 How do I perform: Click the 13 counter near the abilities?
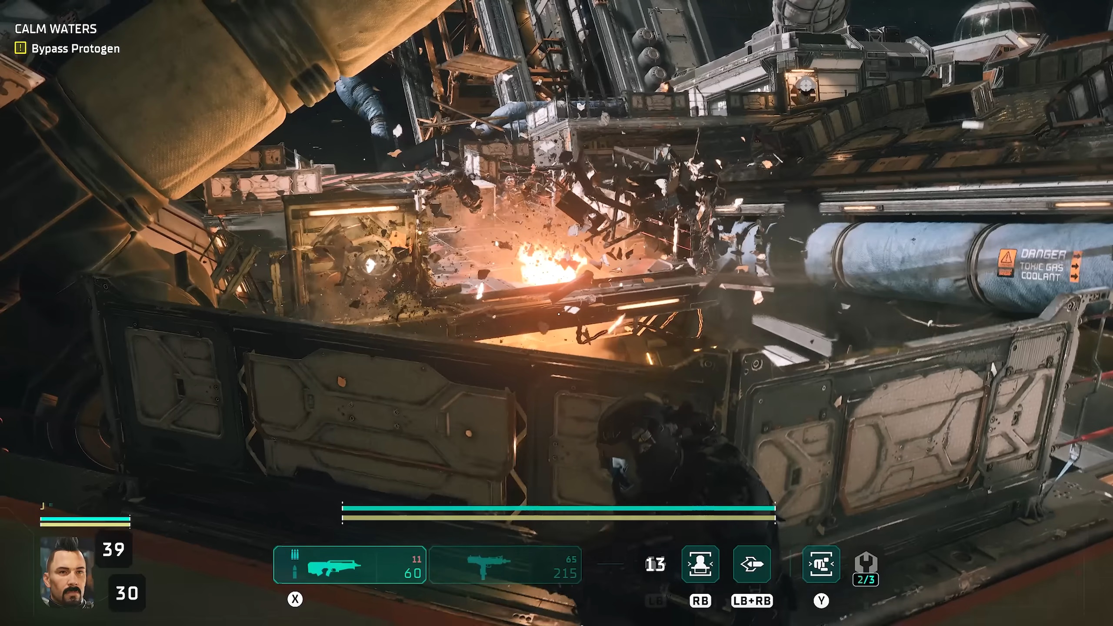click(x=655, y=565)
